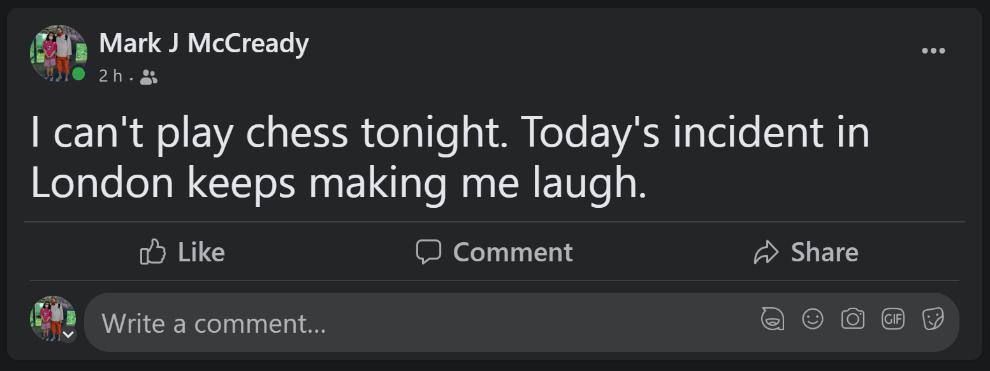Insert an avatar sticker in comment
This screenshot has width=990, height=371.
(773, 319)
